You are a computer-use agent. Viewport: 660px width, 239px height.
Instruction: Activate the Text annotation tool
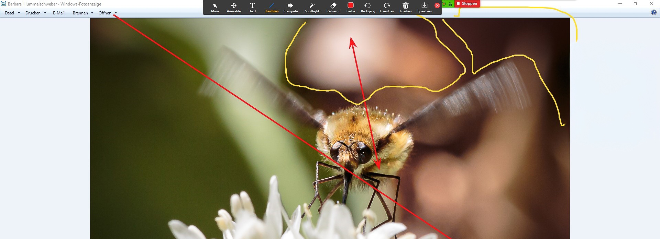coord(253,7)
